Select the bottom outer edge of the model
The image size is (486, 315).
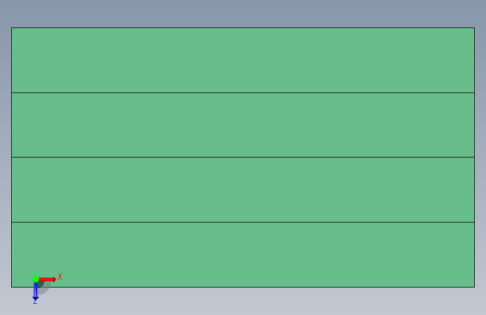pos(243,287)
